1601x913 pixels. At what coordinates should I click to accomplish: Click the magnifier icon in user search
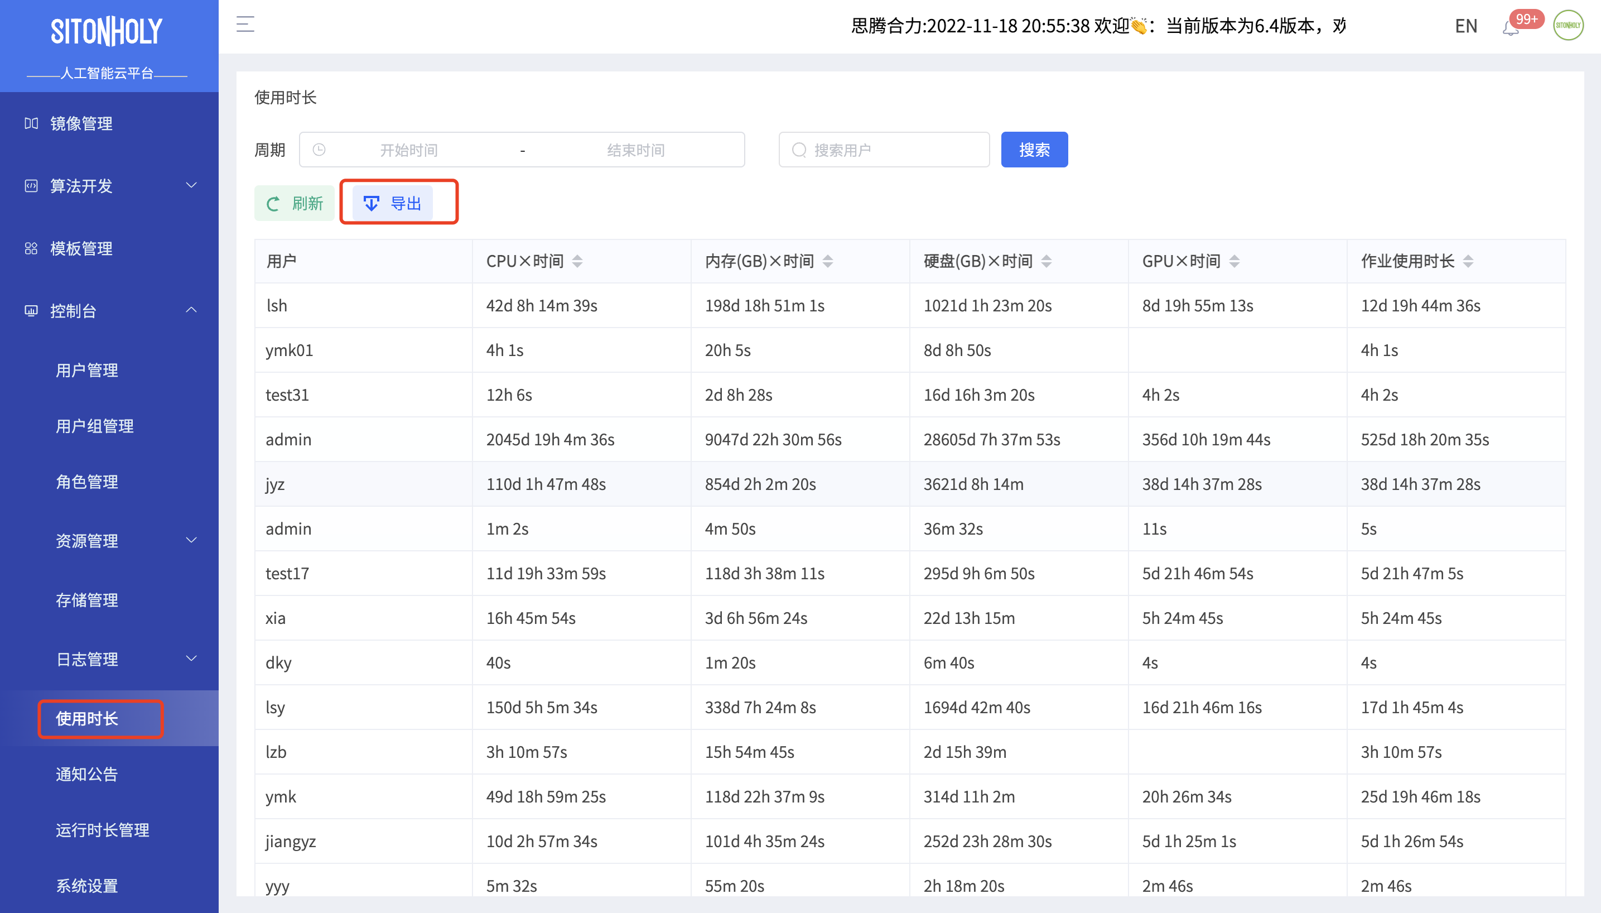click(x=799, y=150)
